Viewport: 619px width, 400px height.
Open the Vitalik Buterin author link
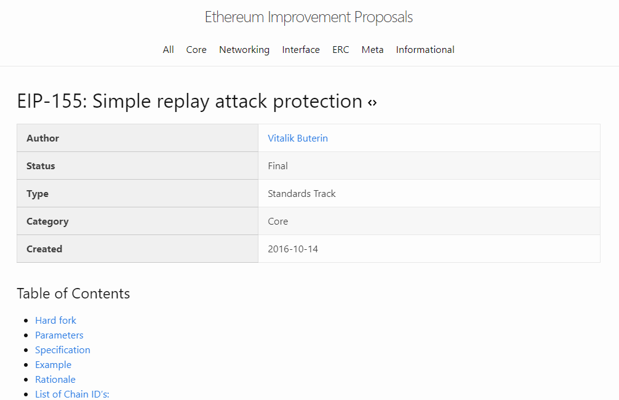click(x=298, y=138)
